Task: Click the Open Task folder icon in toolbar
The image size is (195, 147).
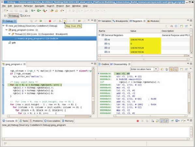Action: pos(56,11)
